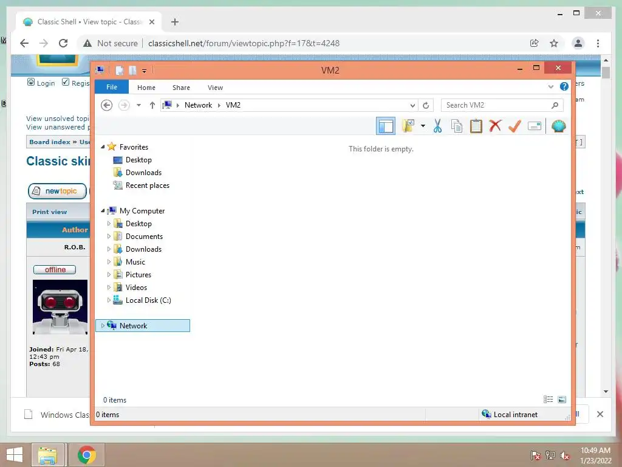
Task: Open the View ribbon tab
Action: pyautogui.click(x=215, y=88)
